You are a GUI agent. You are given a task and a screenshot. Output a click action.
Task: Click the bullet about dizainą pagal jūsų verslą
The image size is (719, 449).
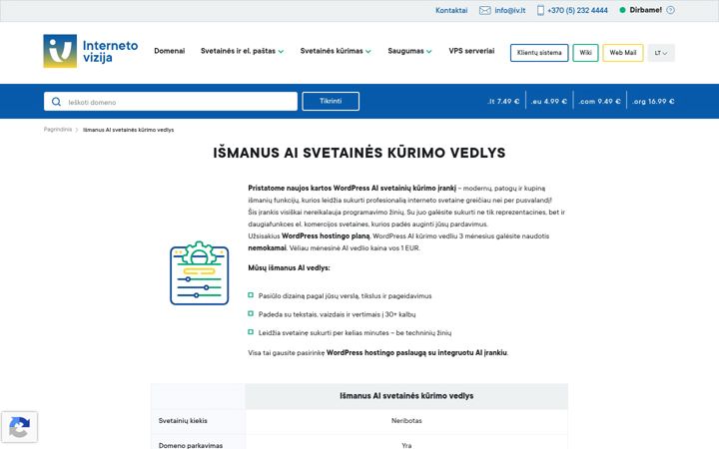pos(345,296)
